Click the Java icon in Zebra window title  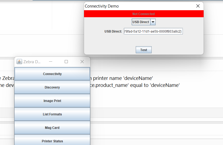click(19, 62)
